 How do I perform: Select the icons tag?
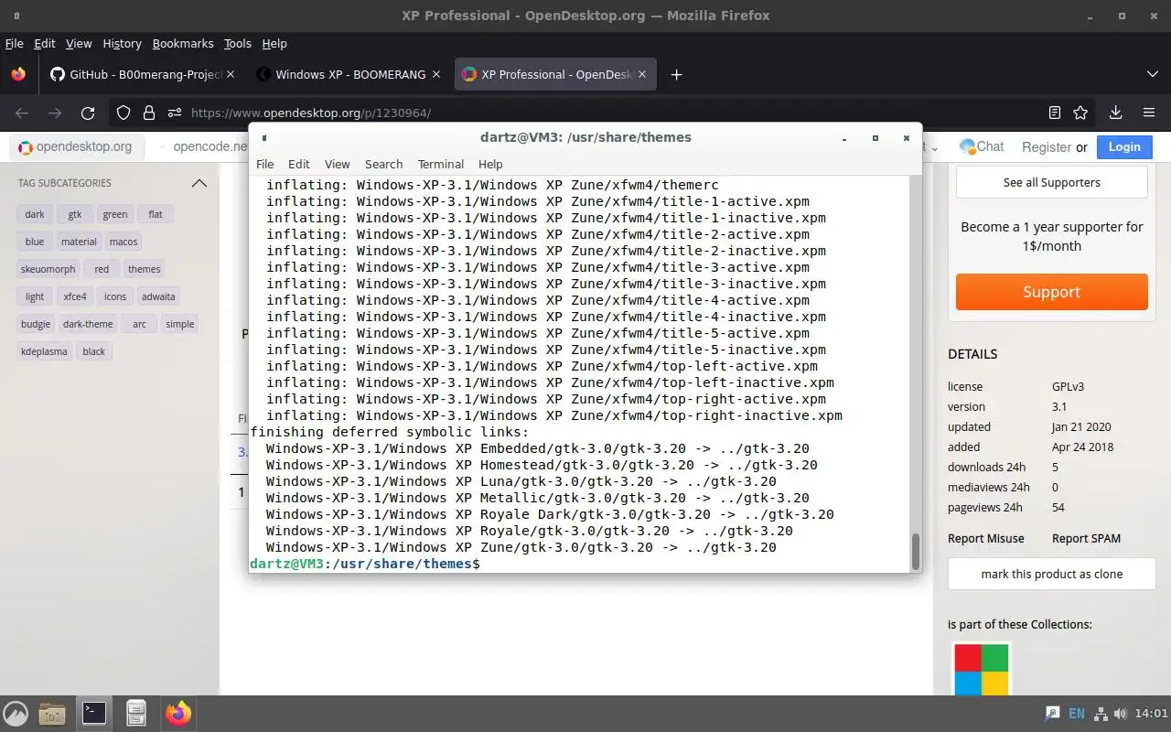(x=115, y=296)
